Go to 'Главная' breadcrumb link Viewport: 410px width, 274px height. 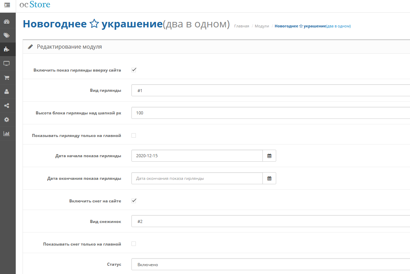click(242, 26)
